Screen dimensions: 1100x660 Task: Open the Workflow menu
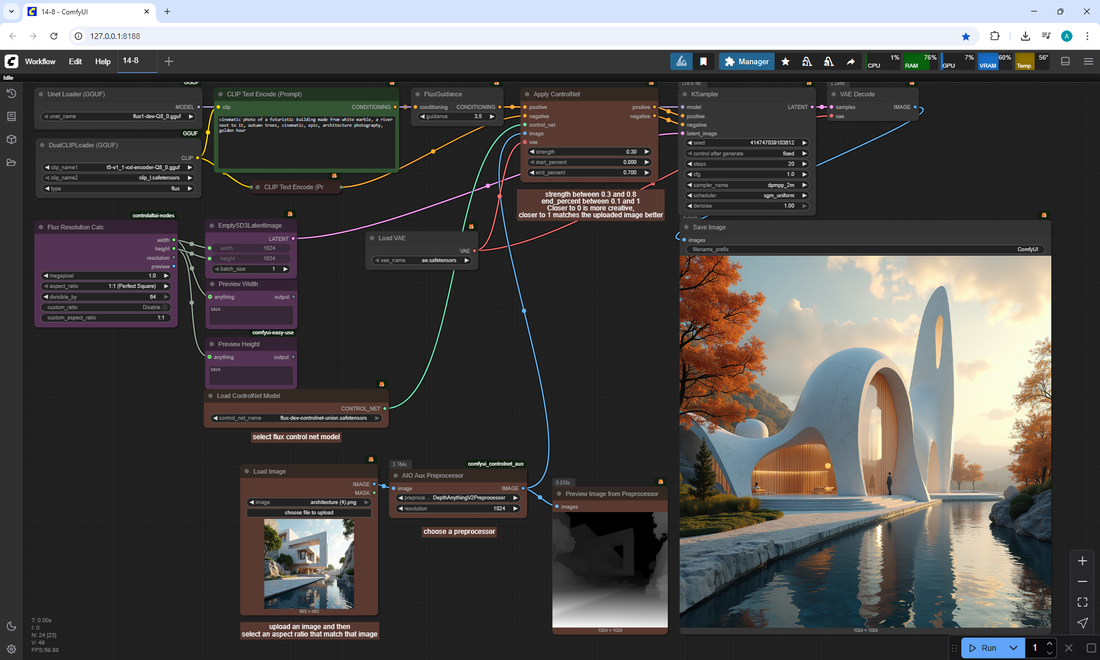click(40, 61)
